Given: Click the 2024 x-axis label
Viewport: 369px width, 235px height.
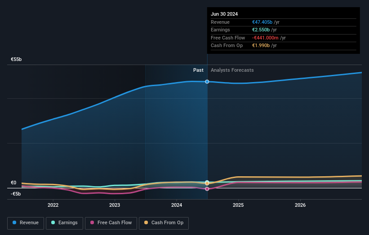Looking at the screenshot, I should pos(177,205).
